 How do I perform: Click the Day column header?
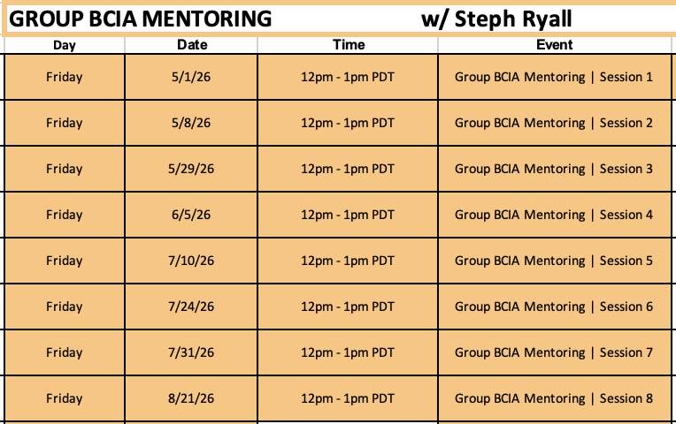point(64,45)
